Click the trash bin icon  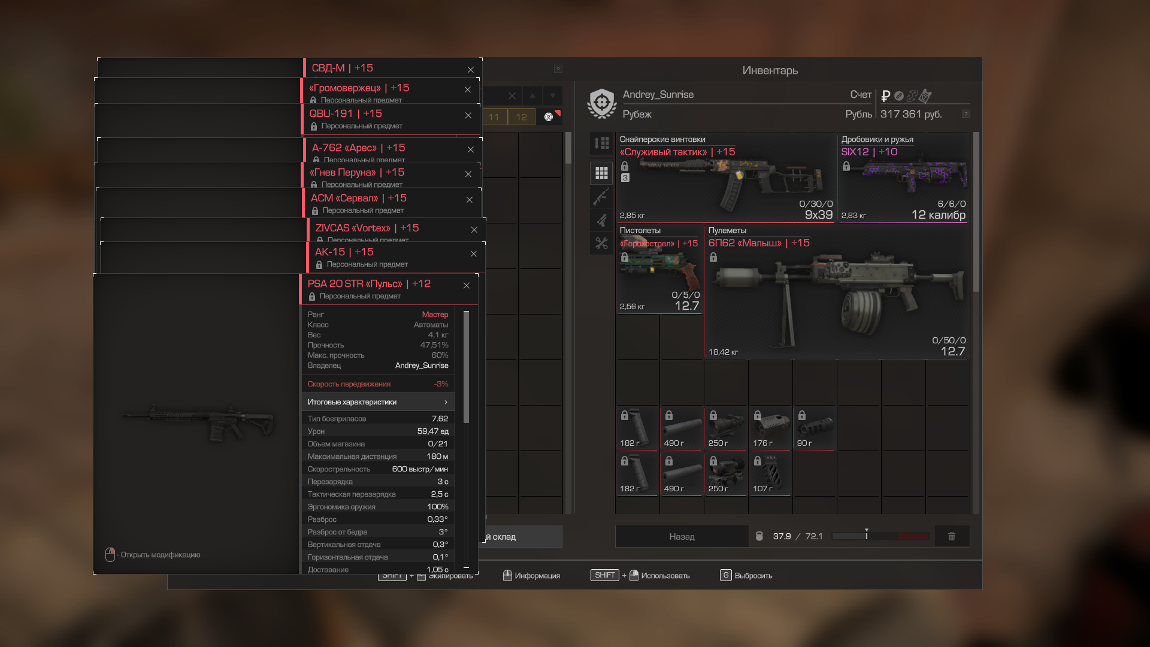pyautogui.click(x=952, y=536)
